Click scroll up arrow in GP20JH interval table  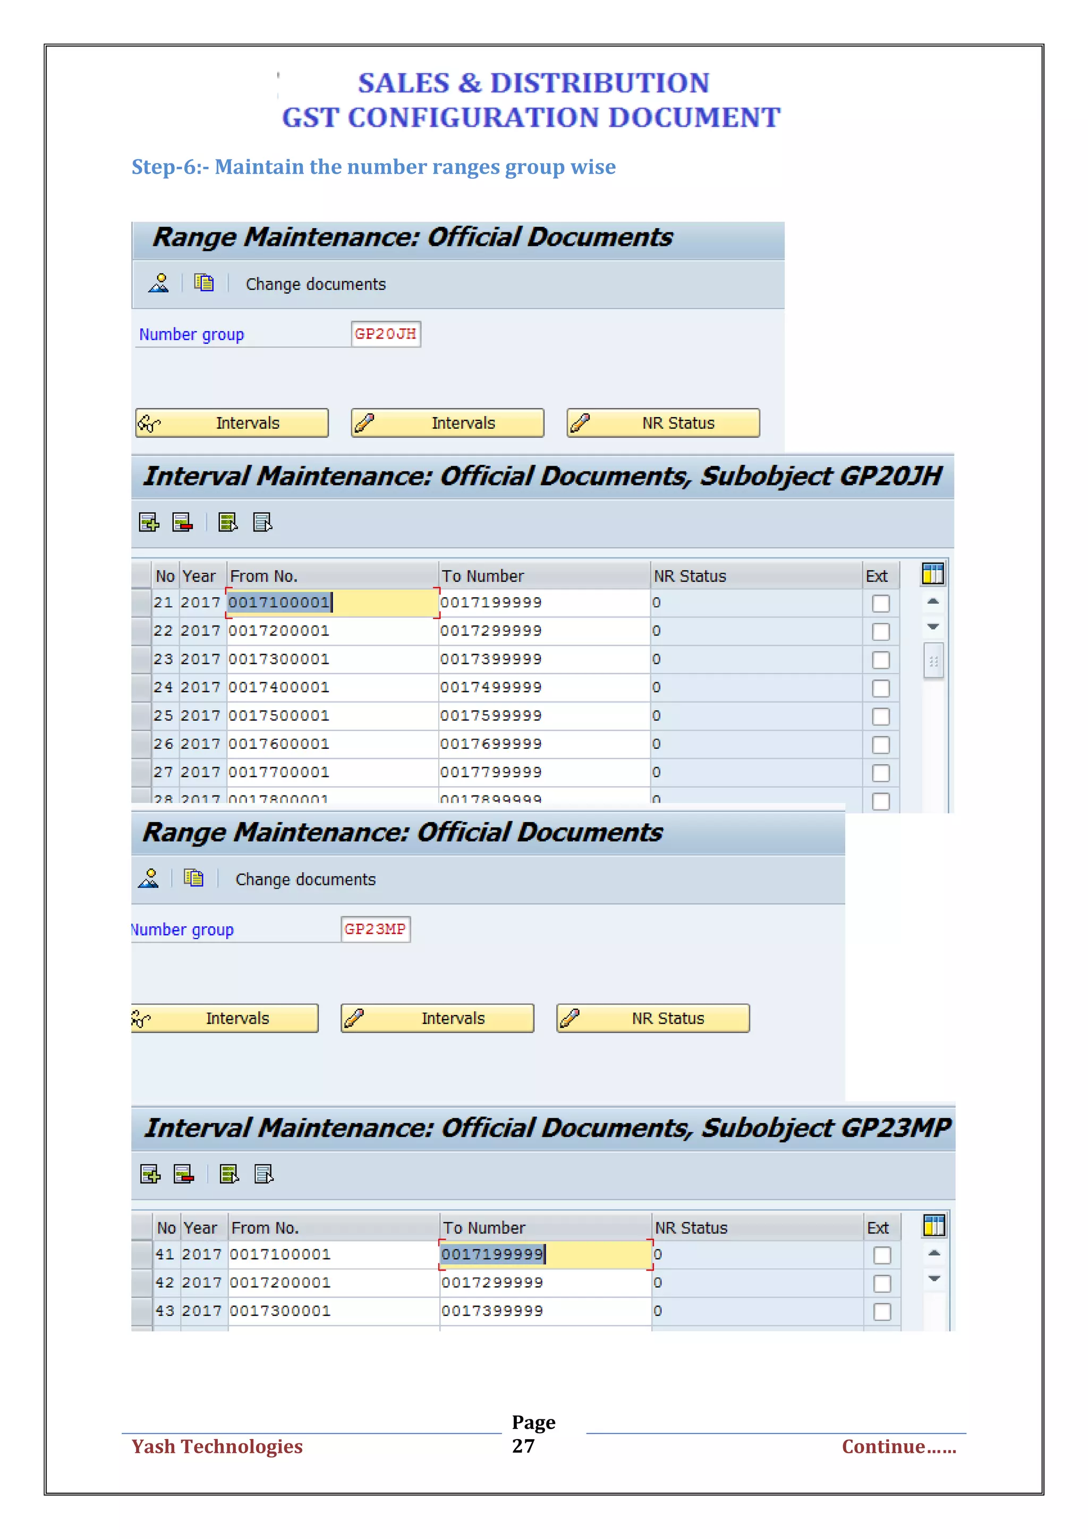[932, 602]
